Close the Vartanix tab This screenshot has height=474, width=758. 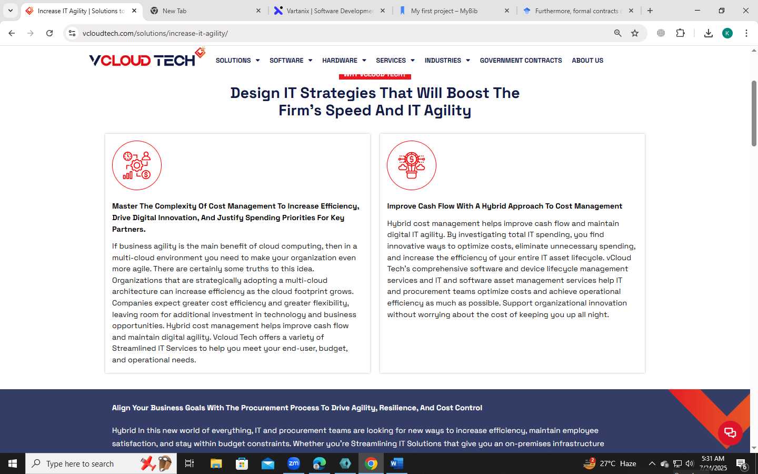point(383,11)
